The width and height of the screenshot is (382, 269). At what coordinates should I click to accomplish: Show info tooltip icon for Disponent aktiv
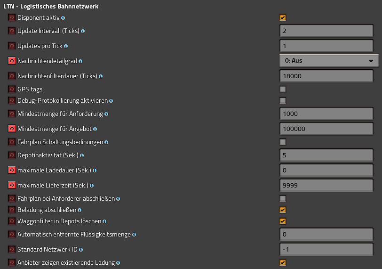pos(63,18)
